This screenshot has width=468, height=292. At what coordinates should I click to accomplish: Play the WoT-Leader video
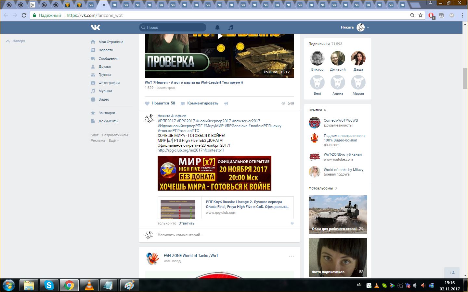(220, 36)
